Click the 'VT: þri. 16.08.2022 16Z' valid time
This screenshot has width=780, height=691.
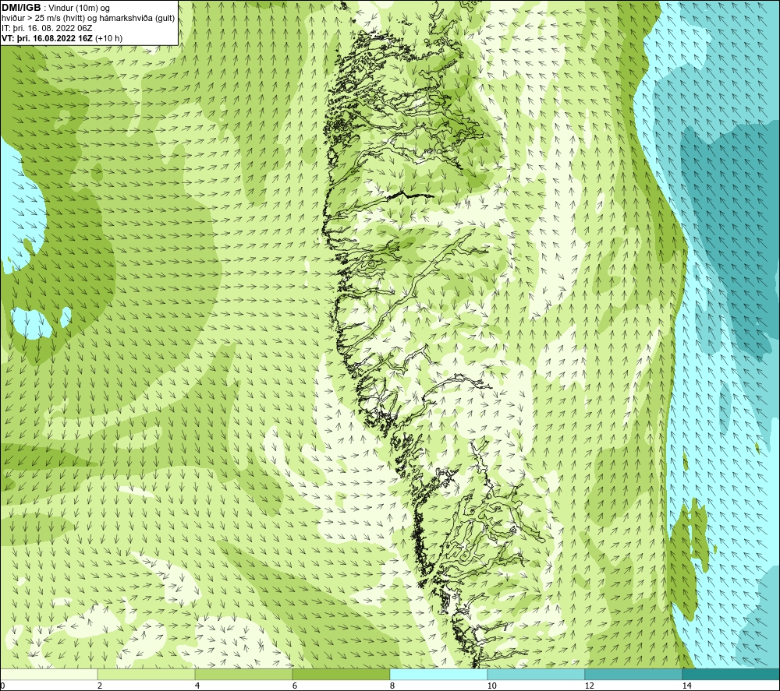pyautogui.click(x=47, y=38)
